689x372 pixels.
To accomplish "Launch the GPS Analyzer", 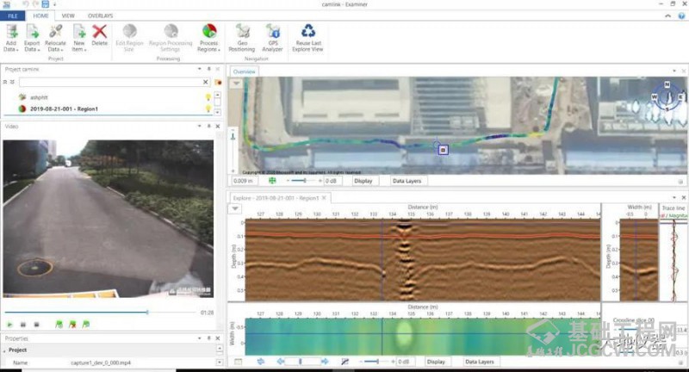I will (273, 31).
